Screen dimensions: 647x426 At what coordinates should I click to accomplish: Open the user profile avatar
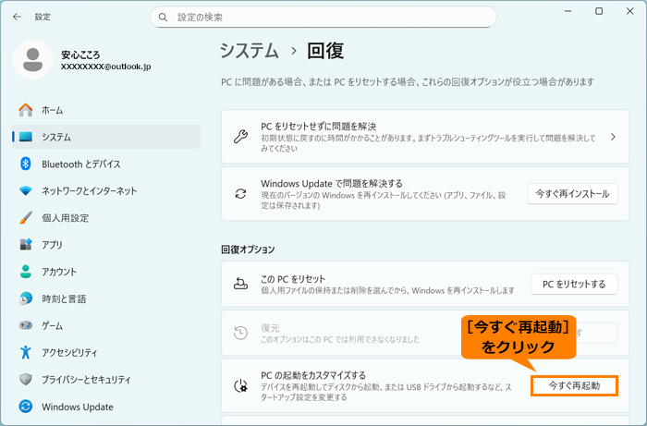coord(32,60)
